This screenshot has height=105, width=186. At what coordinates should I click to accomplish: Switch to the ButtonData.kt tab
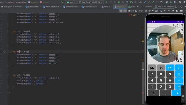tap(32, 7)
